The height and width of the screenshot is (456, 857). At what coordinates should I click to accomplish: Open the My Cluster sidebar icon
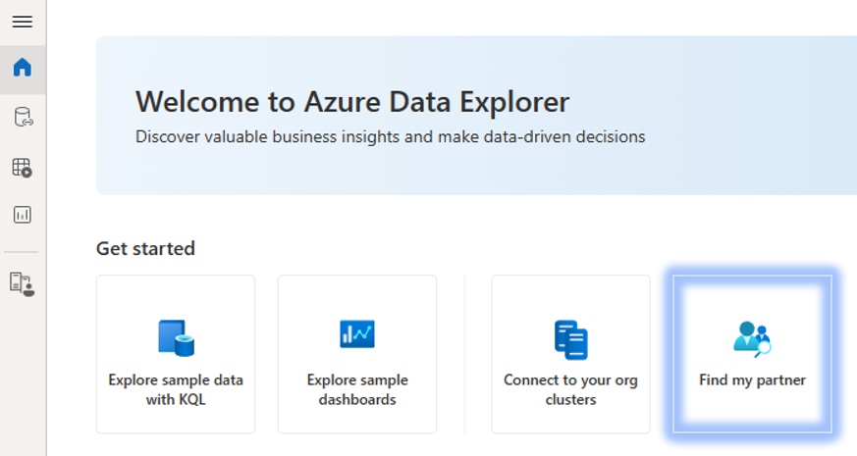coord(22,284)
